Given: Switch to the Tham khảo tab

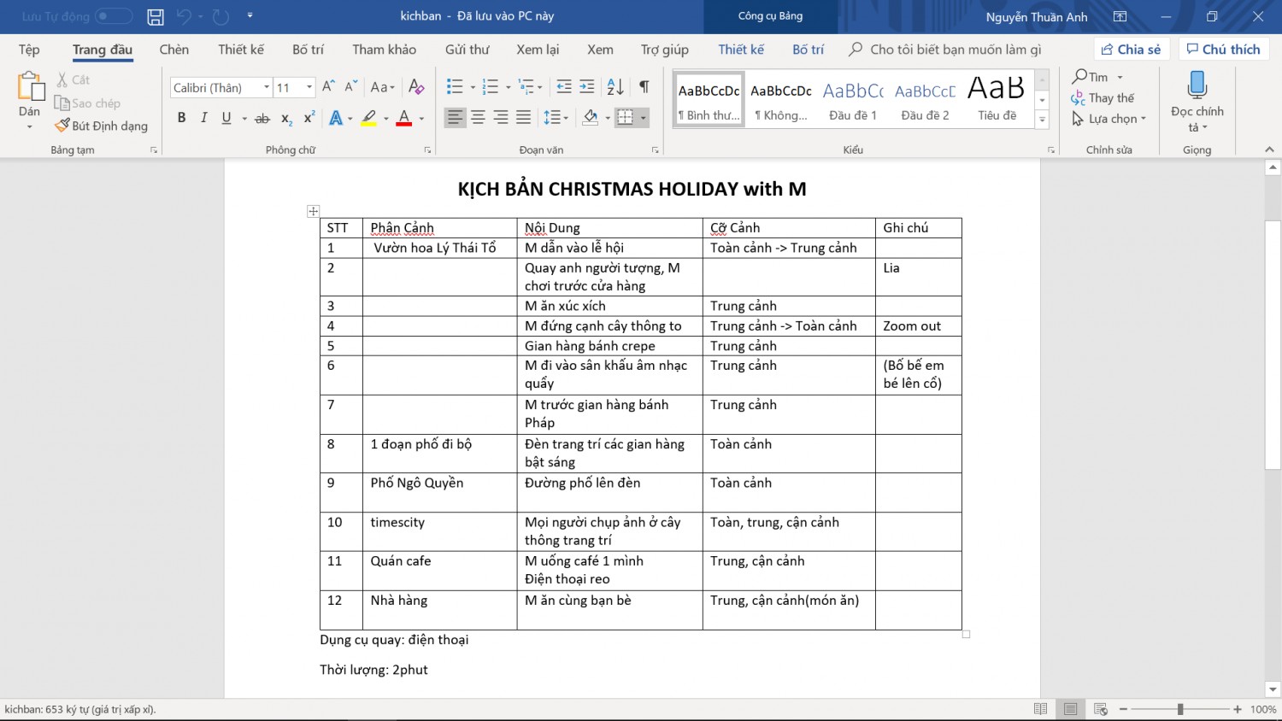Looking at the screenshot, I should point(385,50).
